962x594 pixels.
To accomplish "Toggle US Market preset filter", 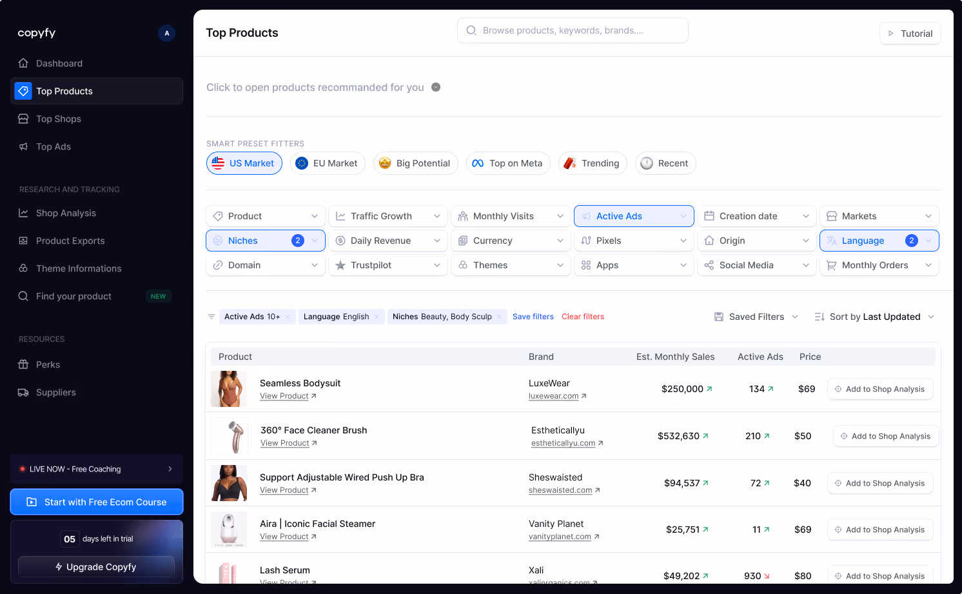I will [244, 163].
